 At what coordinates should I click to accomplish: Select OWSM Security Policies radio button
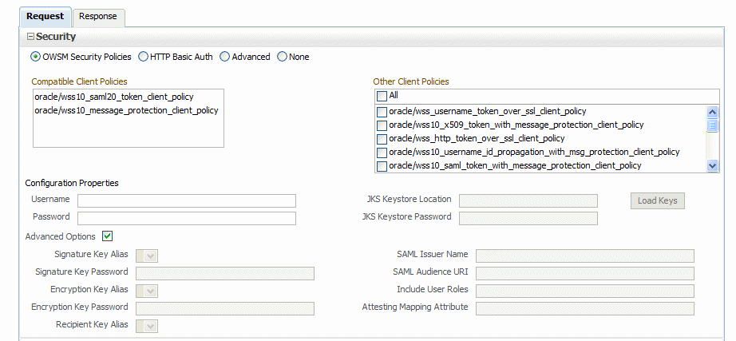35,57
